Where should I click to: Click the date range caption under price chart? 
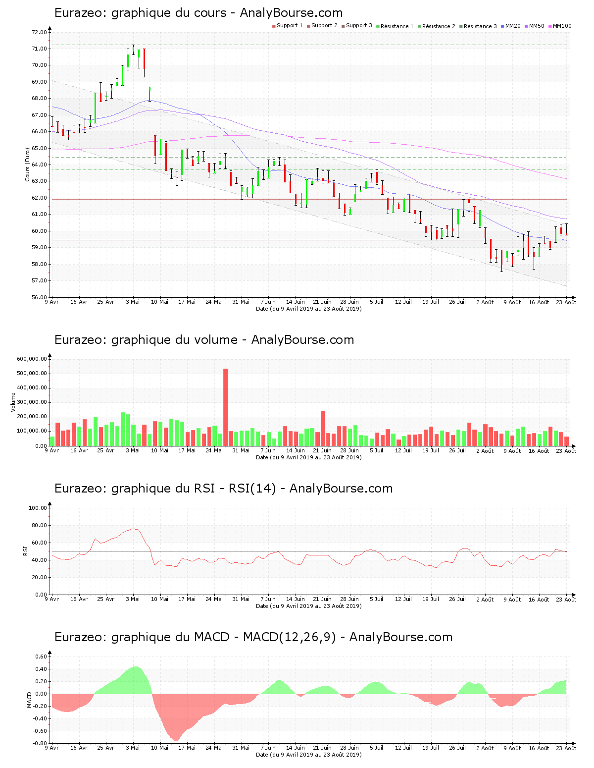(x=308, y=309)
